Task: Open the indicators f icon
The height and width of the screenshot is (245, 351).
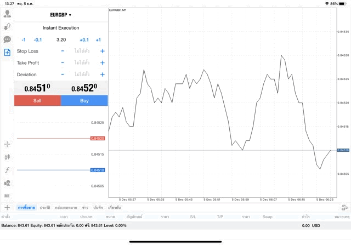Action: 7,170
